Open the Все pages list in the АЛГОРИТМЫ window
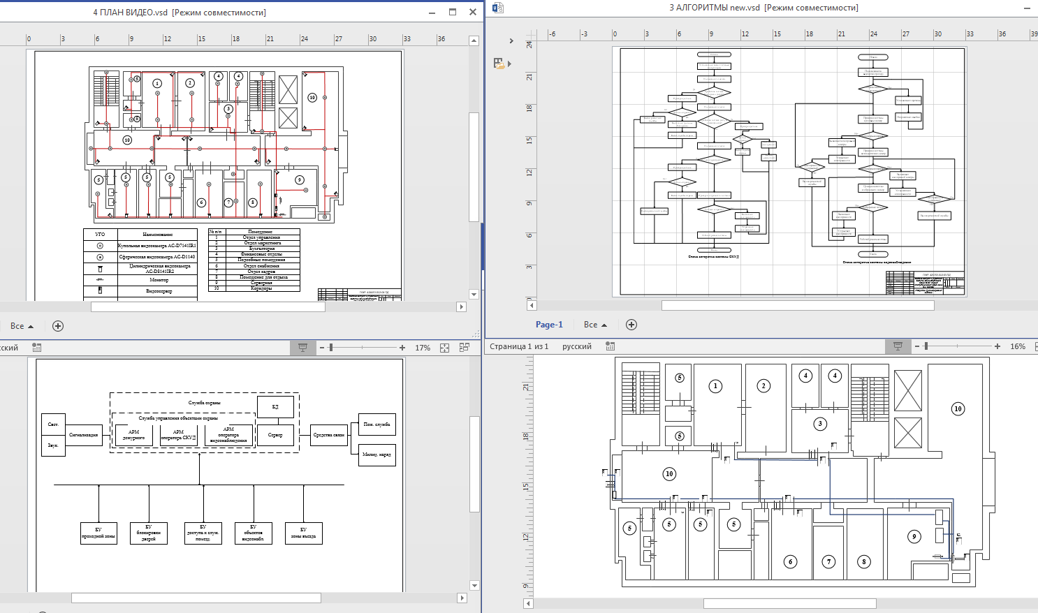The image size is (1038, 613). coord(595,325)
